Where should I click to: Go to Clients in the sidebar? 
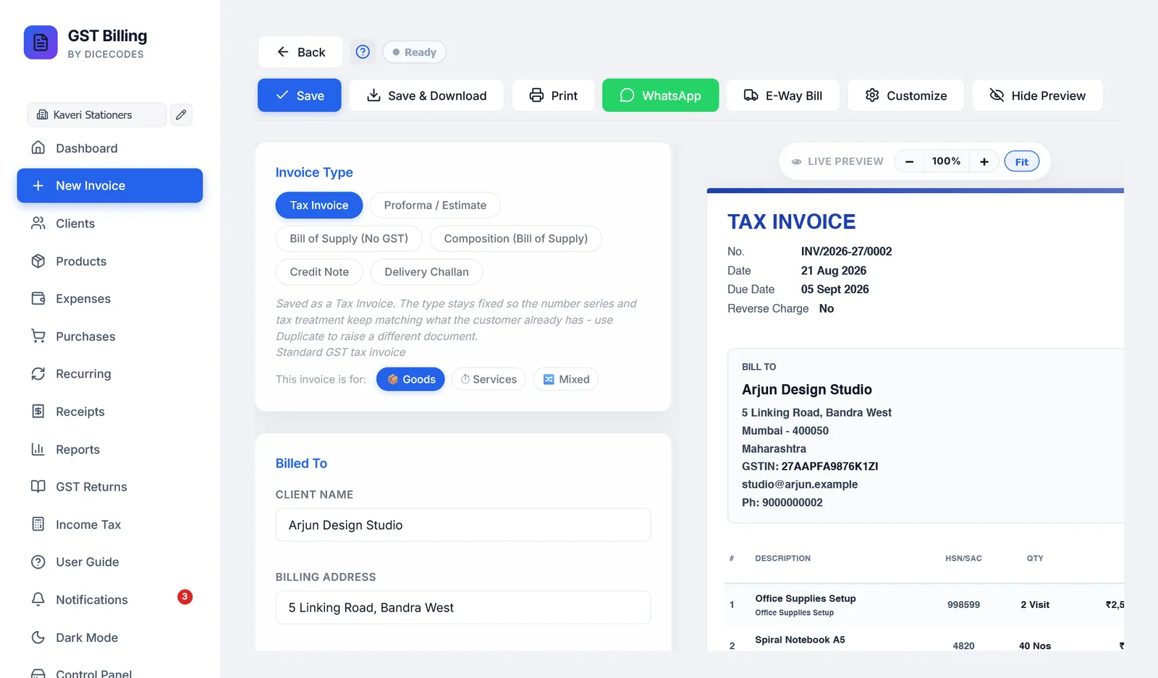(110, 224)
